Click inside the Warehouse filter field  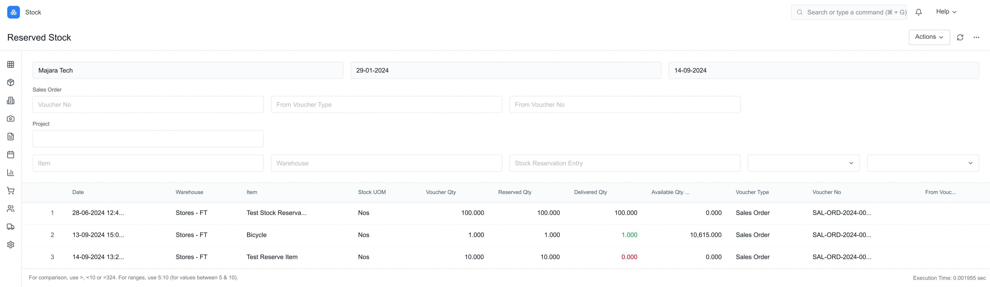pyautogui.click(x=386, y=163)
